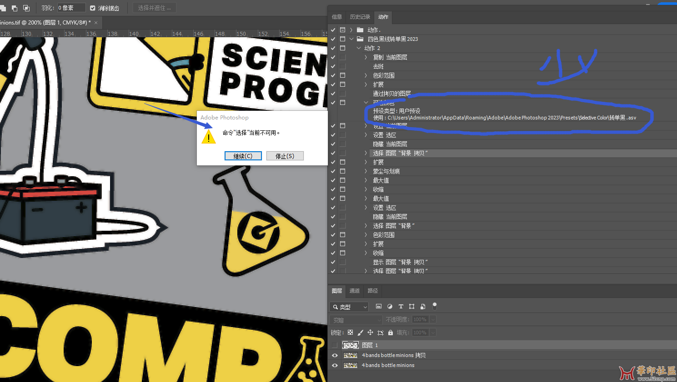Click the lock all padlock icon

[x=391, y=332]
